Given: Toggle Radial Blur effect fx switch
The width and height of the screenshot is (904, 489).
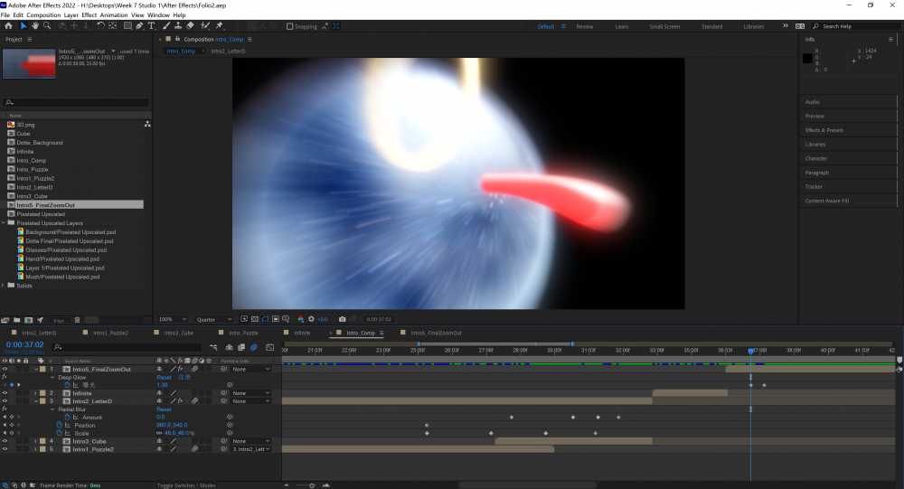Looking at the screenshot, I should [5, 409].
